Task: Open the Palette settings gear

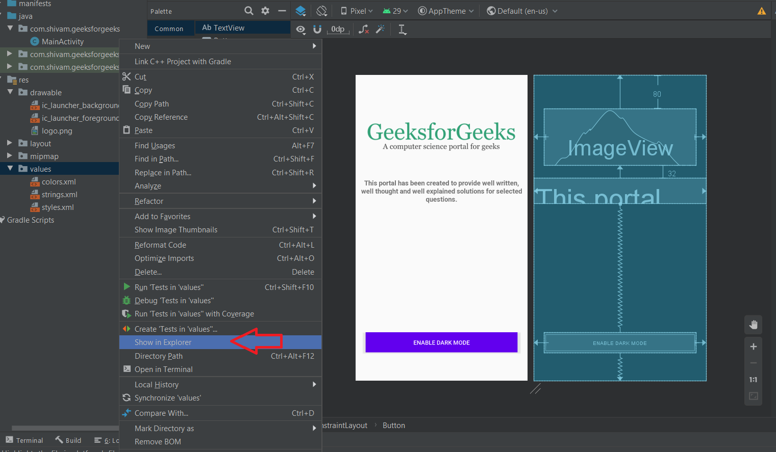Action: (265, 11)
